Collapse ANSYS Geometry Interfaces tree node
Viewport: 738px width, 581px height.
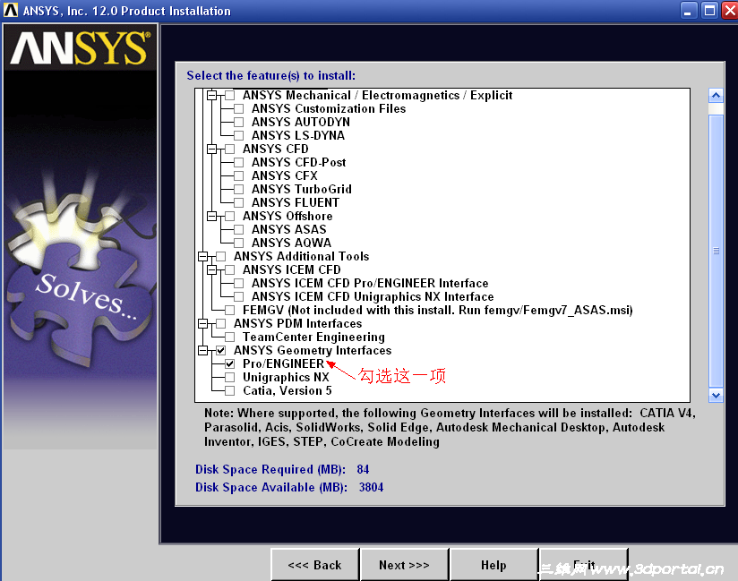202,351
